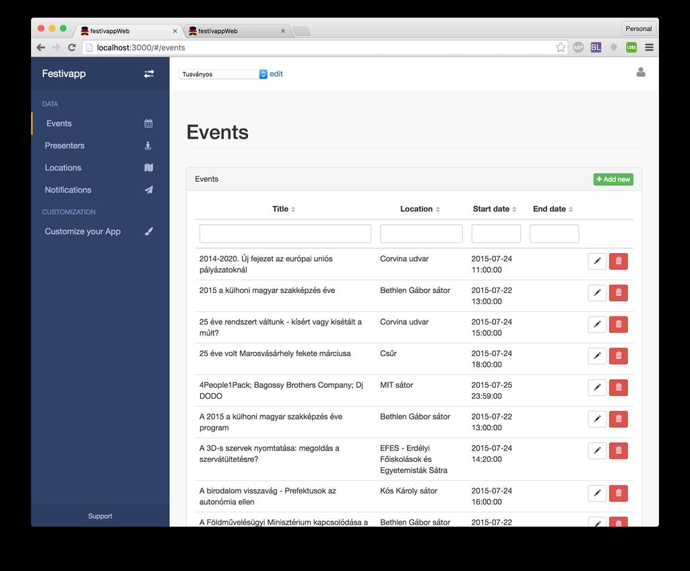Open Customize your App in sidebar
690x571 pixels.
click(100, 232)
